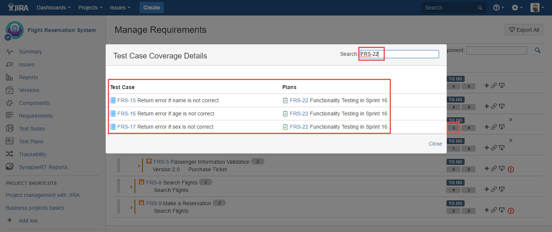Click Export All button

click(524, 30)
